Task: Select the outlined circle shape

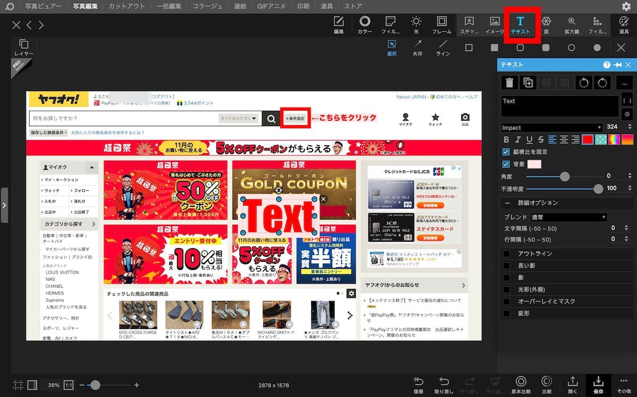Action: click(571, 48)
